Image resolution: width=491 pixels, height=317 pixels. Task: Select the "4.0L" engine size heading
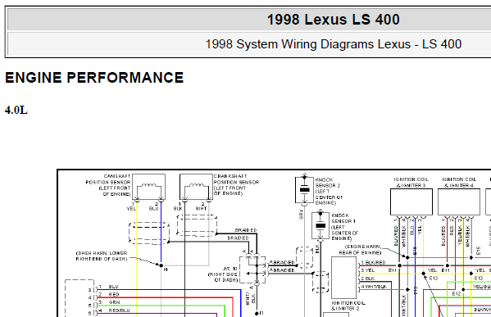point(16,110)
